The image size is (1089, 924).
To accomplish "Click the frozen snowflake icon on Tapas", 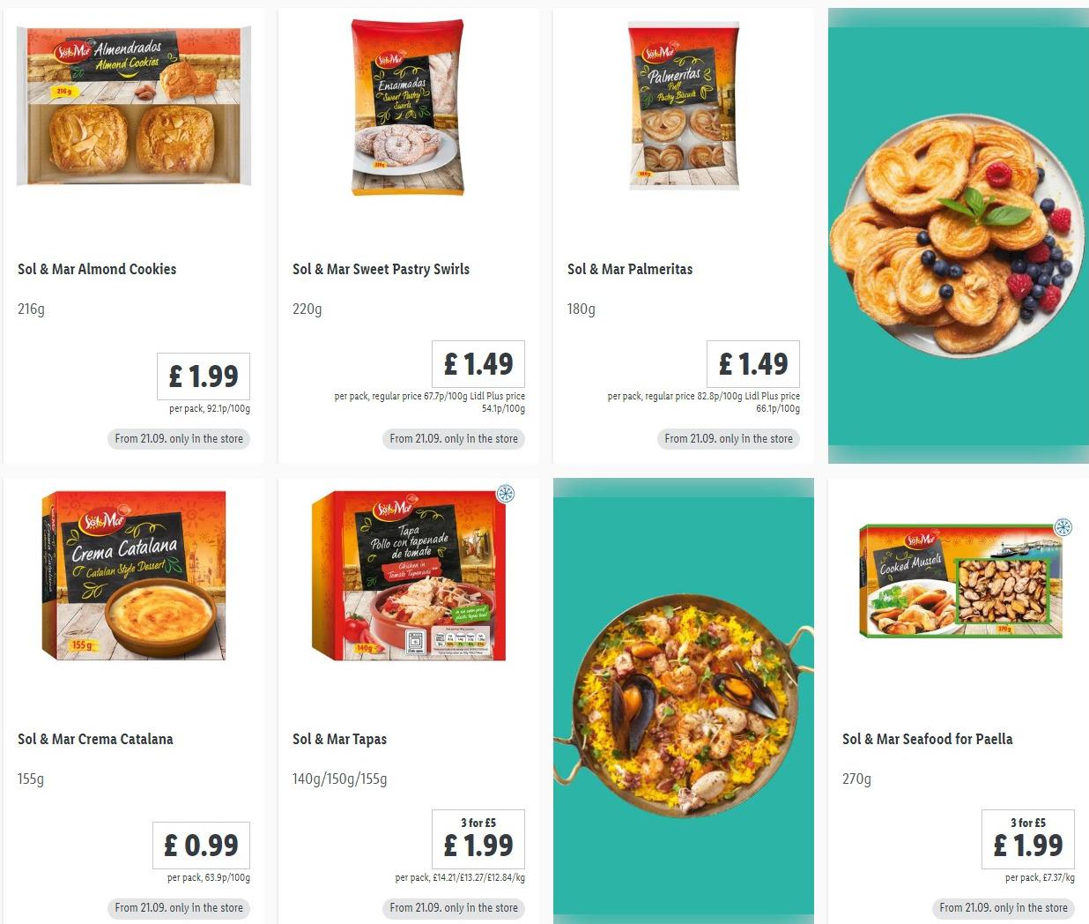I will [506, 494].
